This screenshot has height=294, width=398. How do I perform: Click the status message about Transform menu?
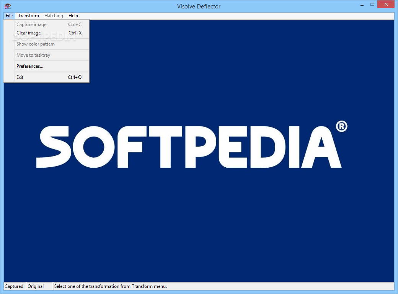pos(223,286)
